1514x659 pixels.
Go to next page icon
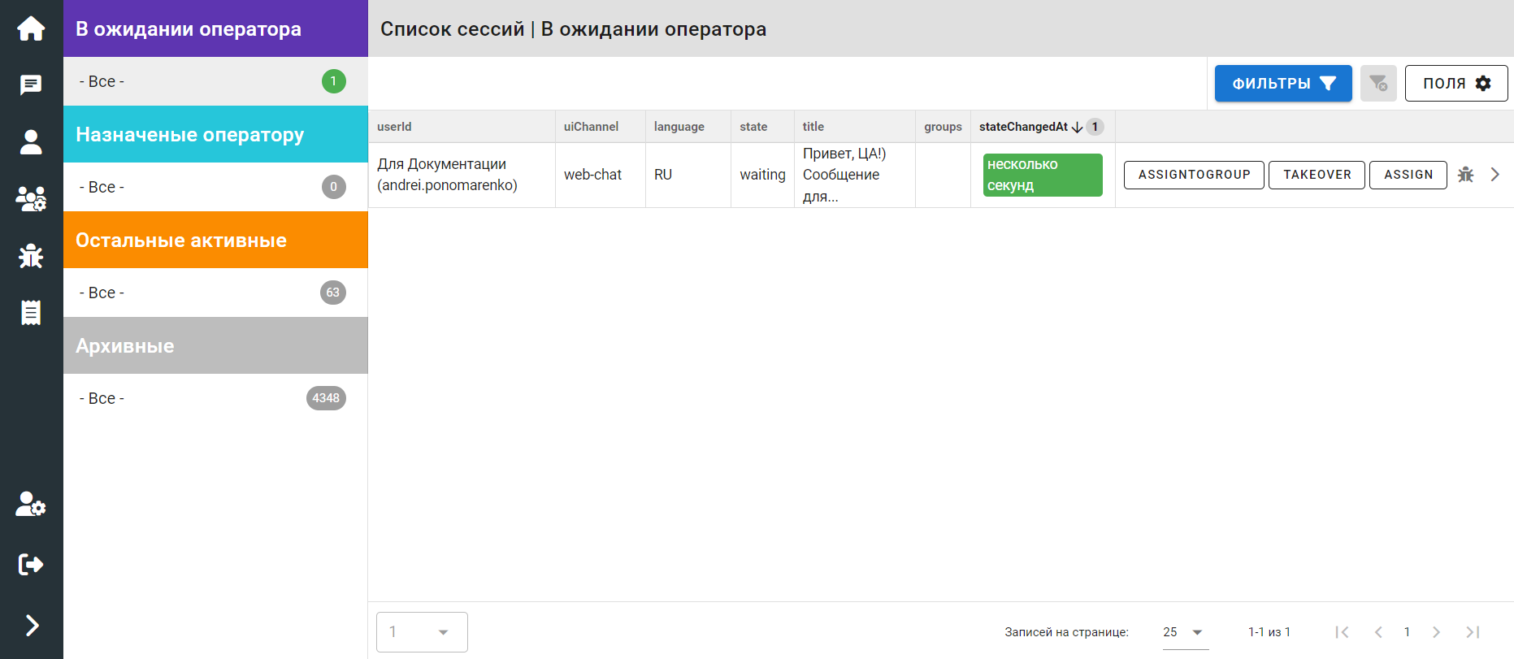click(1436, 632)
